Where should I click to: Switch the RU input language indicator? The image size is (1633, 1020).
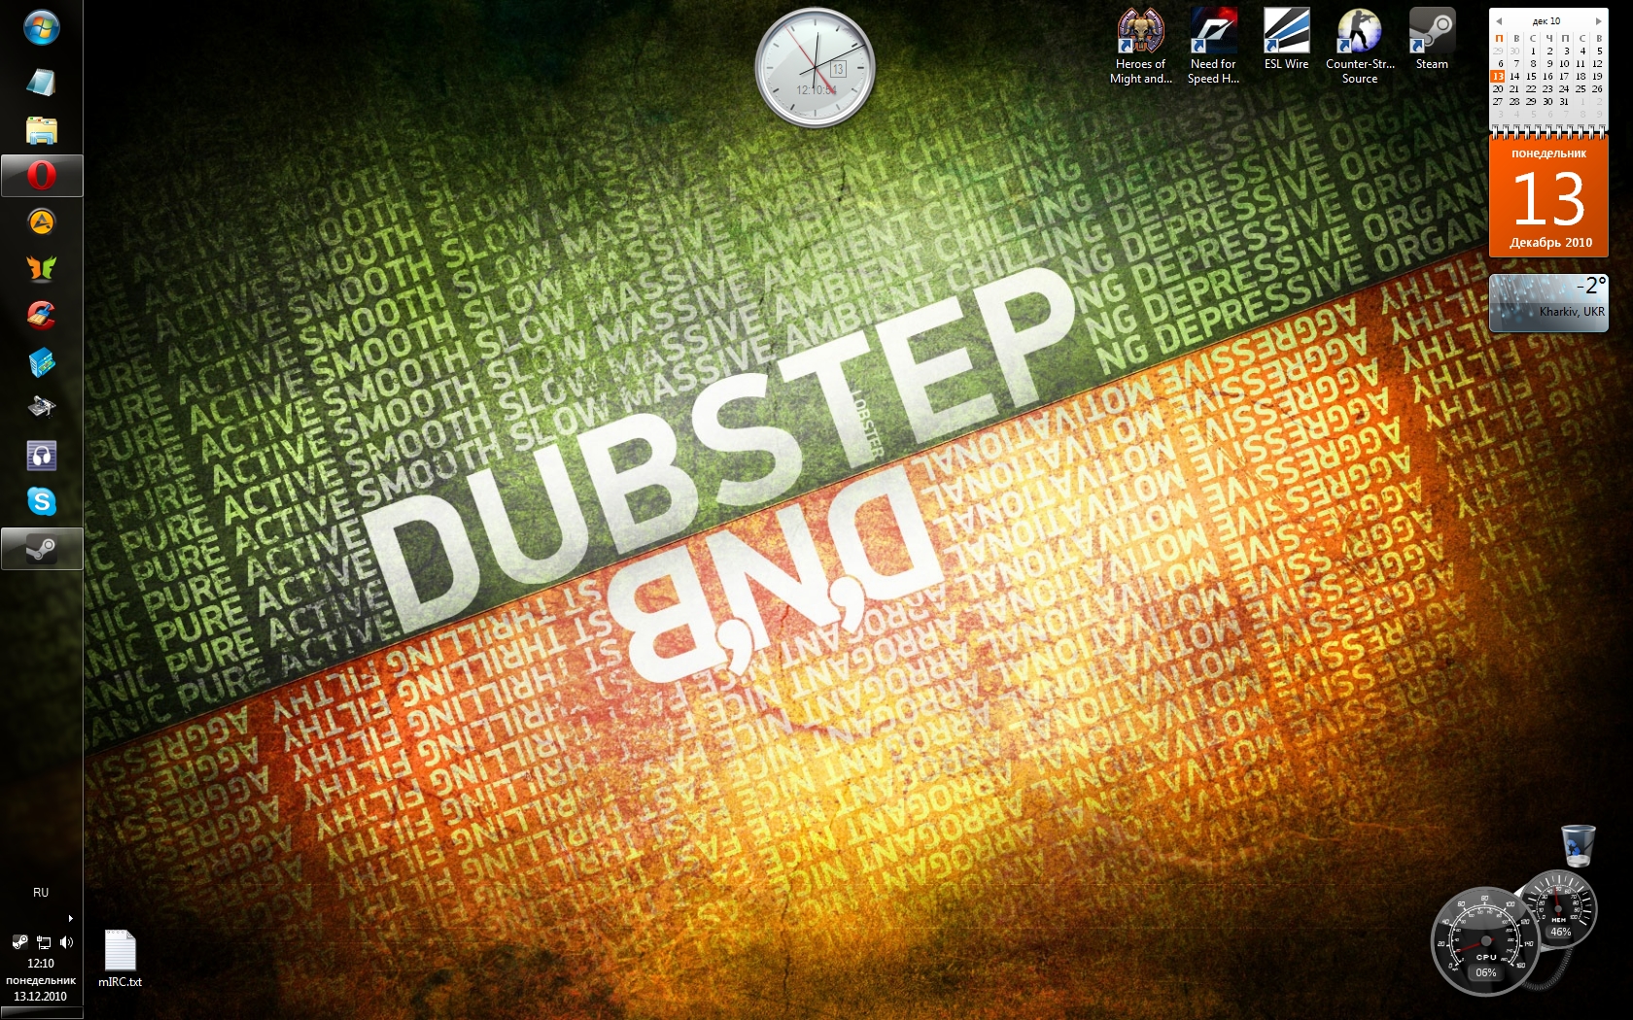tap(41, 892)
